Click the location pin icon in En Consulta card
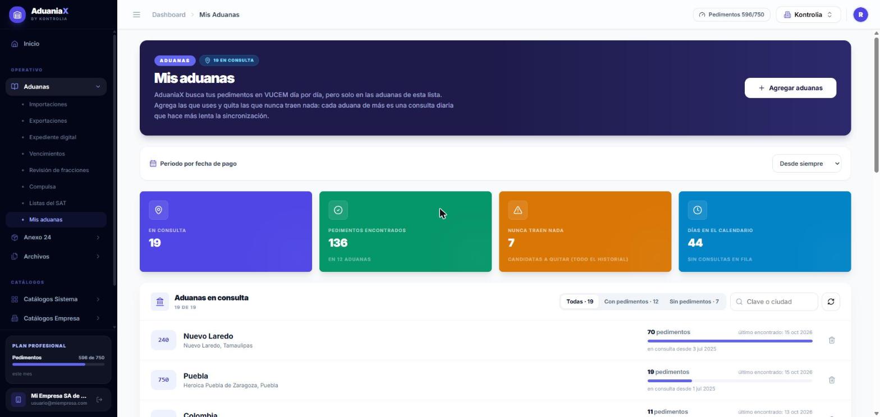 click(x=158, y=210)
